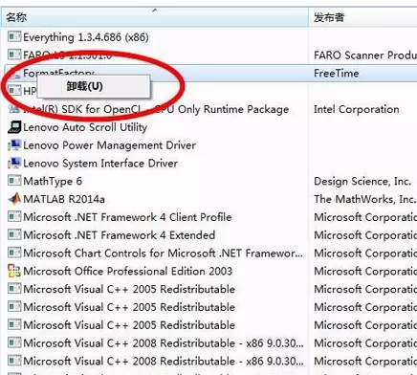
Task: Click the Microsoft Chart Controls icon
Action: pyautogui.click(x=14, y=253)
